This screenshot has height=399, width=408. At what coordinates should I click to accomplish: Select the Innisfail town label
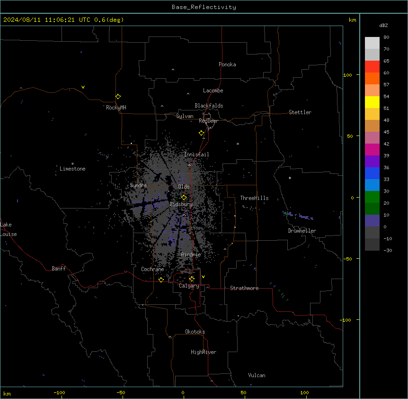click(x=196, y=154)
